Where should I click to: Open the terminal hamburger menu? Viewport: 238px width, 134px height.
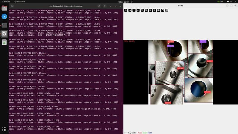click(x=105, y=6)
